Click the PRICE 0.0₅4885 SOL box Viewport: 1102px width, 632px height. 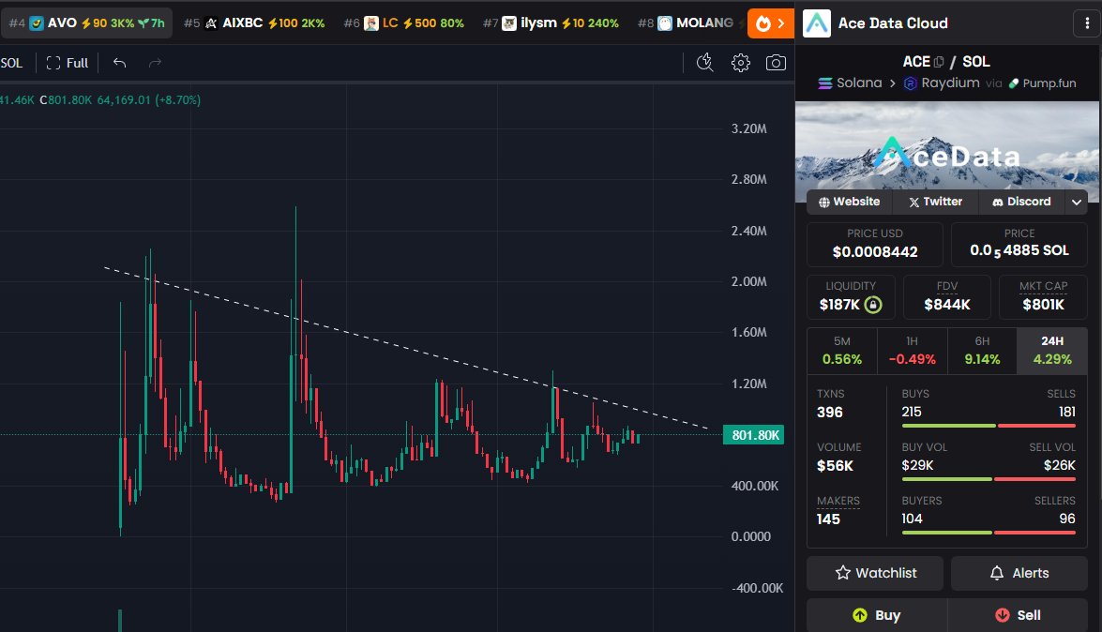point(1019,244)
